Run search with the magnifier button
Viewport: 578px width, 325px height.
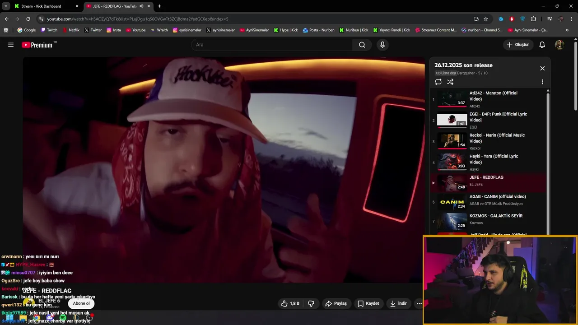point(362,45)
